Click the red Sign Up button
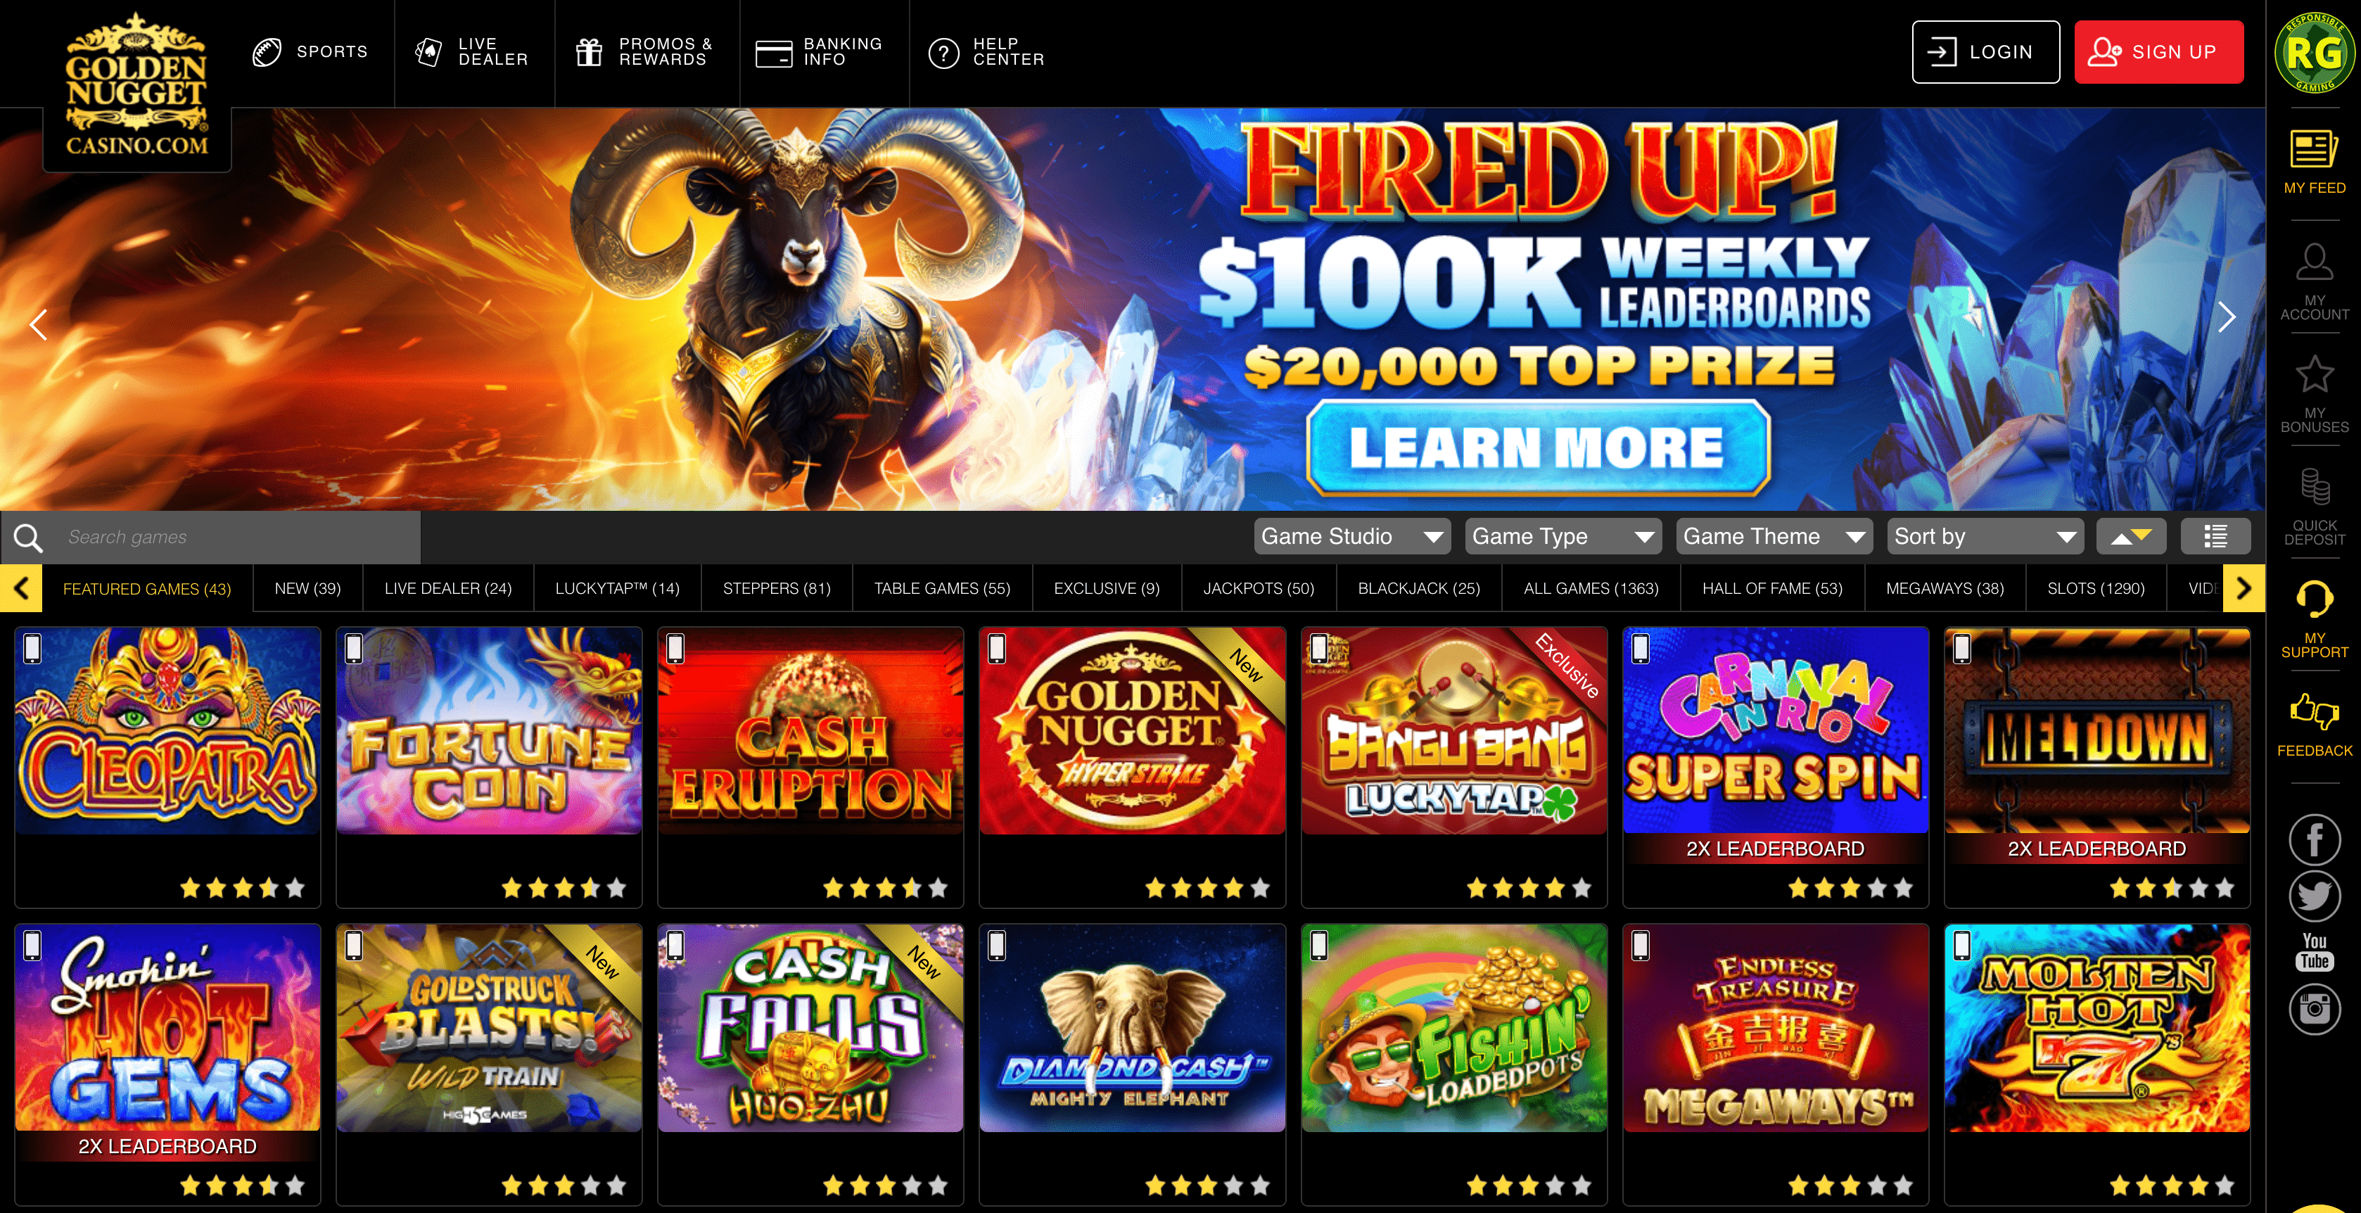This screenshot has width=2361, height=1213. coord(2158,52)
